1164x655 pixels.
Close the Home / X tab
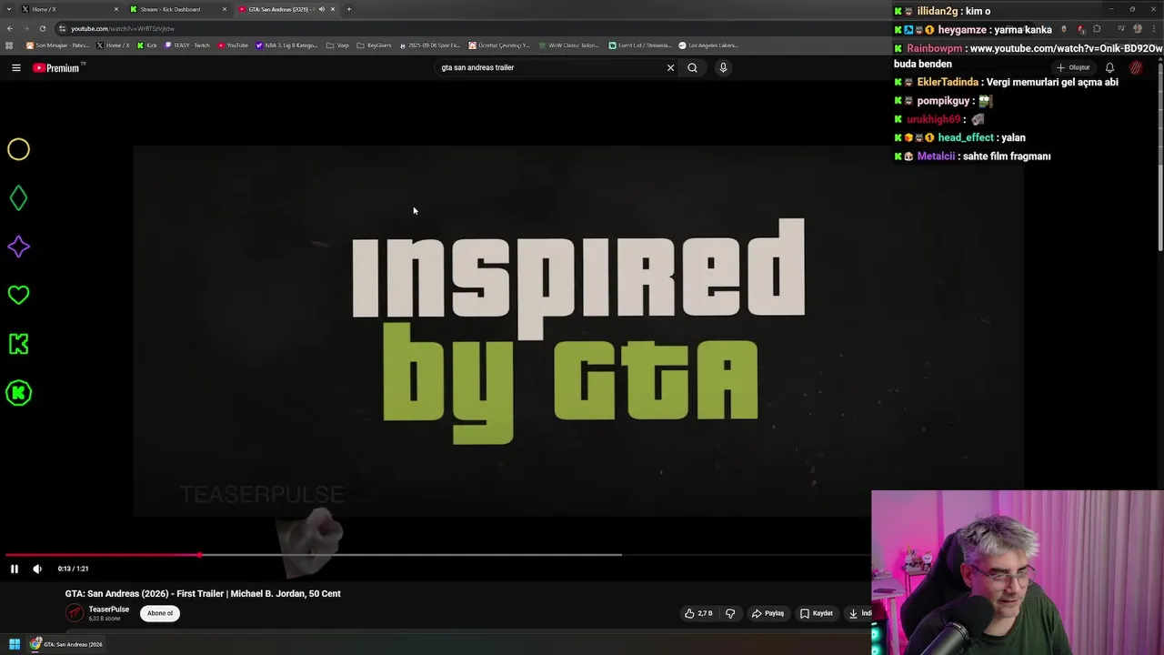coord(116,9)
